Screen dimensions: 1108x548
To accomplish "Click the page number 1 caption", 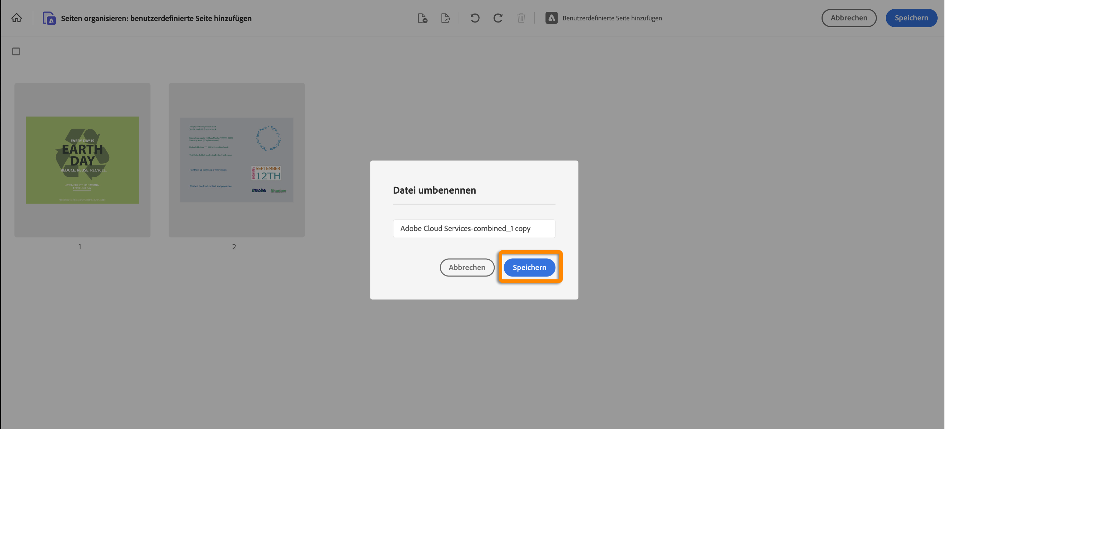I will point(80,246).
